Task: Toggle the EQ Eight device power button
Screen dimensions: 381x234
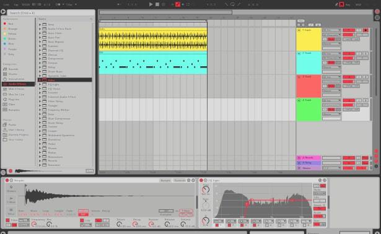Action: point(201,180)
